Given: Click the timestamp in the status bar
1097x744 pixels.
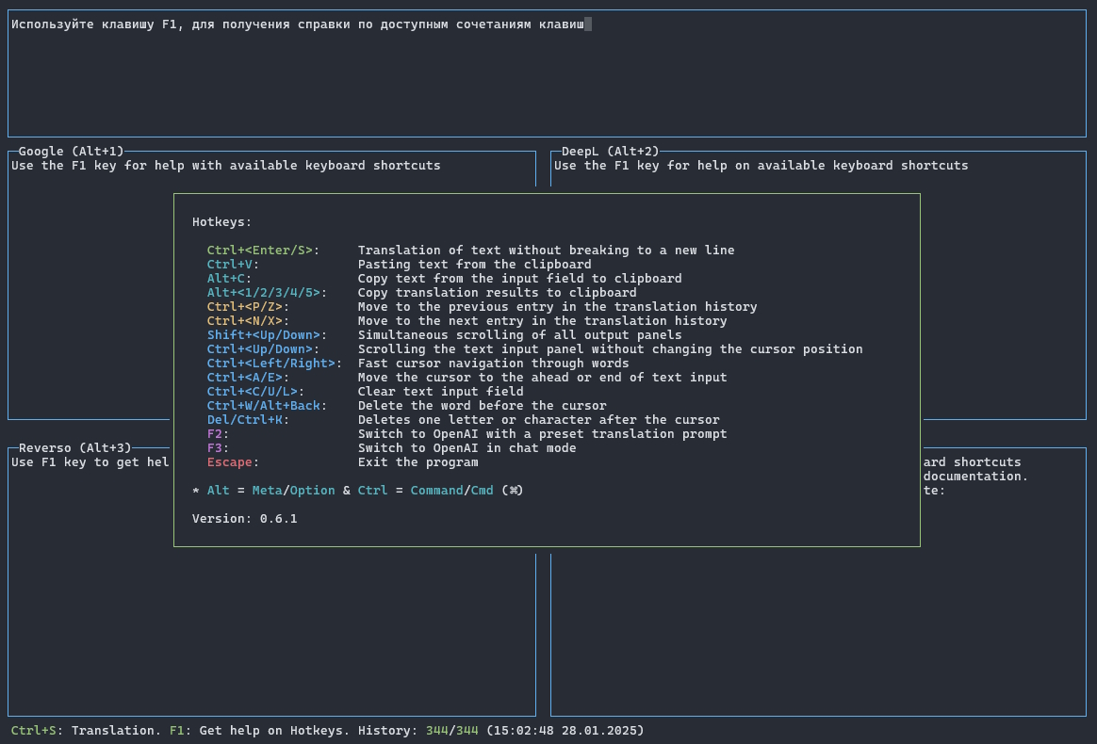Looking at the screenshot, I should (x=565, y=731).
